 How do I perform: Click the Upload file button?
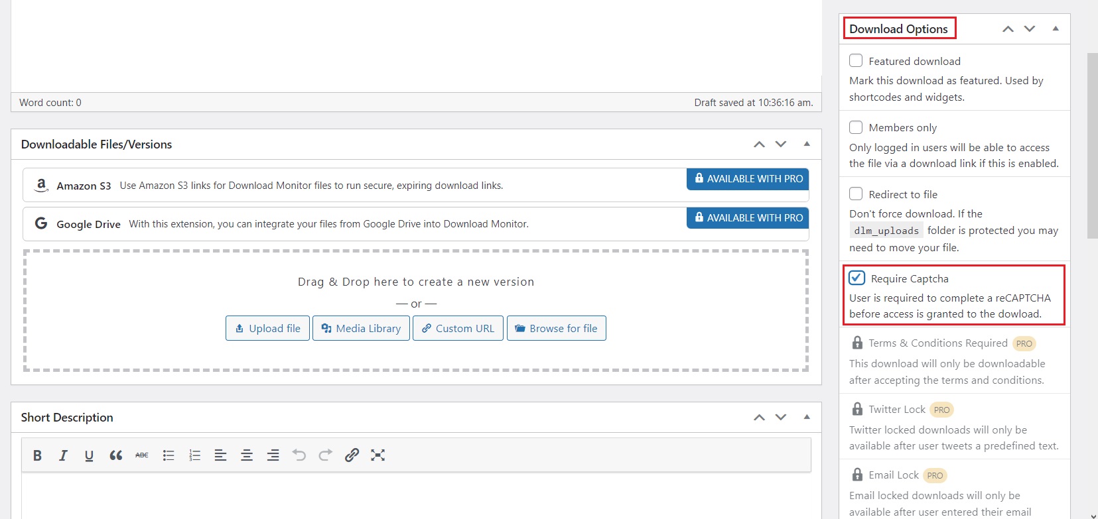[x=267, y=328]
